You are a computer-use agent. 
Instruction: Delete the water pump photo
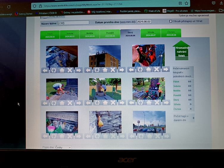coord(113,103)
